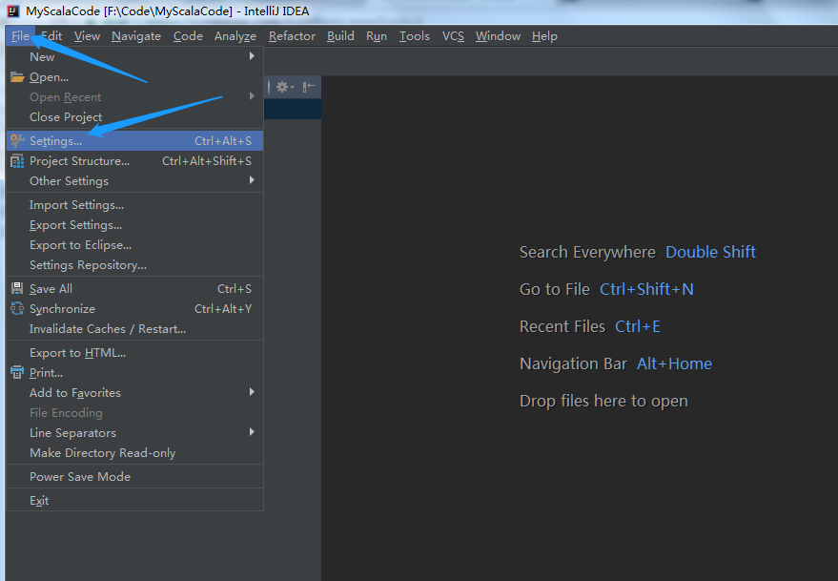Choose Invalidate Caches / Restart...
The width and height of the screenshot is (838, 581).
click(x=134, y=329)
